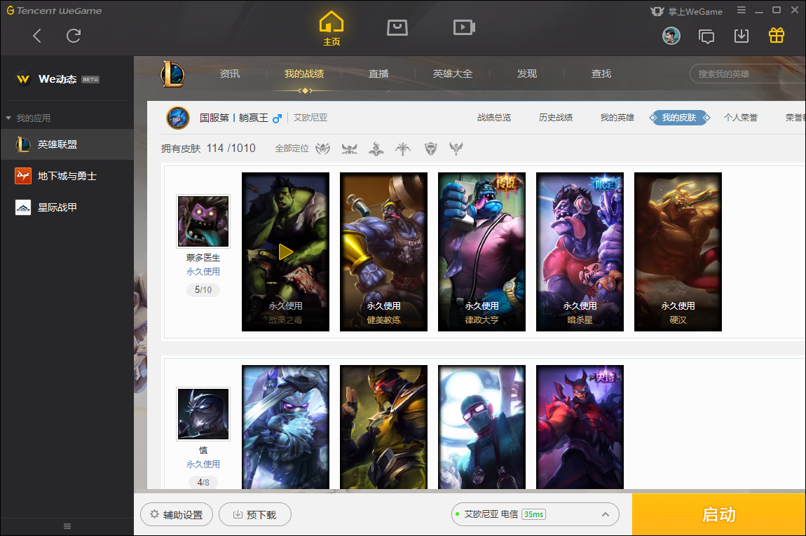Expand the 艾欧尼亚 电信 server dropdown

pos(535,514)
